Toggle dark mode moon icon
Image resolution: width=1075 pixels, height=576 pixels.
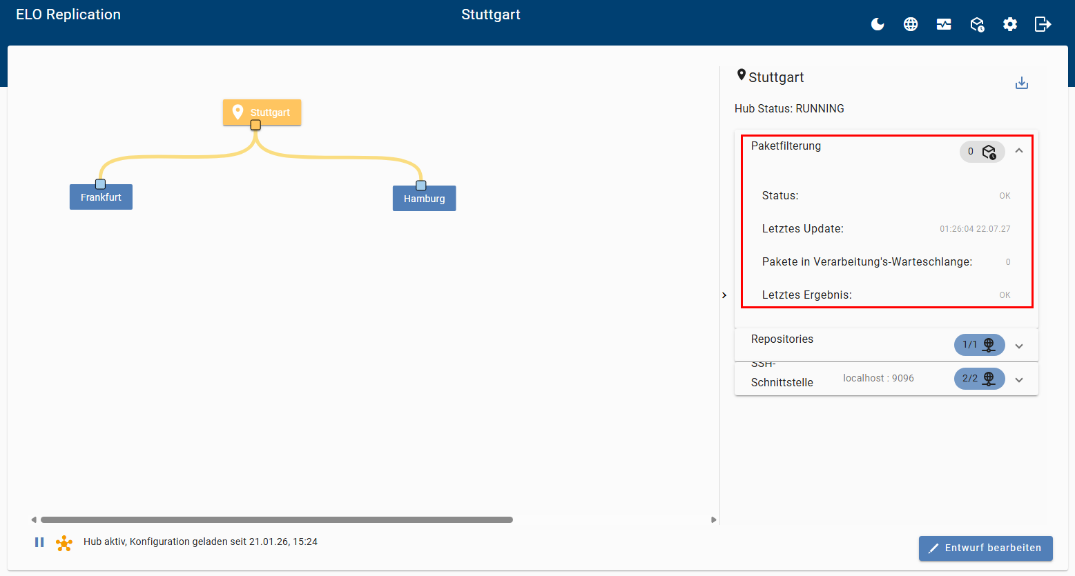878,25
